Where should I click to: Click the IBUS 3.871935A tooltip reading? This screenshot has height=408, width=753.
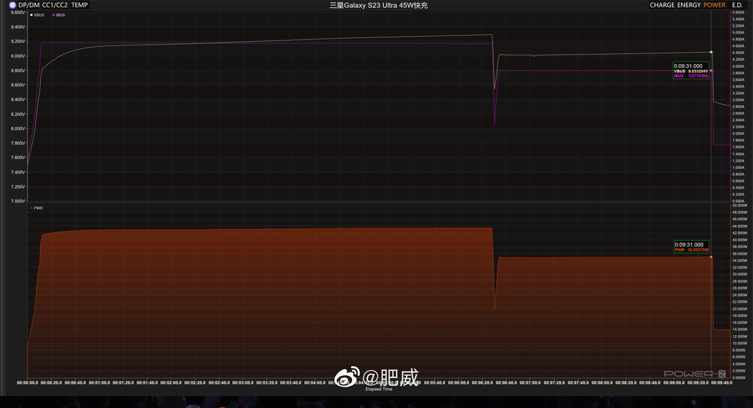(x=691, y=75)
